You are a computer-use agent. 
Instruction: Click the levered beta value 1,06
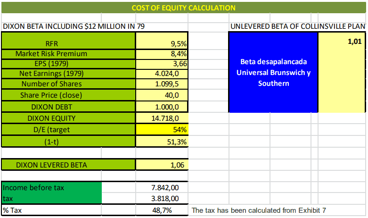[162, 165]
